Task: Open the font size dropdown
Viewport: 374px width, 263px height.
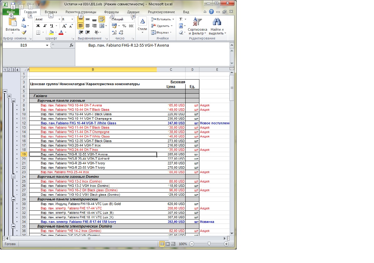Action: [x=72, y=19]
